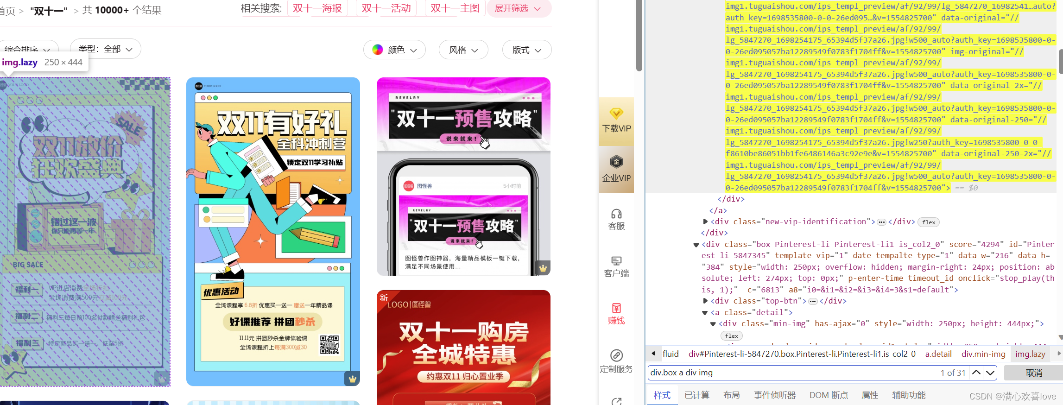Image resolution: width=1063 pixels, height=405 pixels.
Task: Click the '1 of 31' match counter
Action: point(953,373)
